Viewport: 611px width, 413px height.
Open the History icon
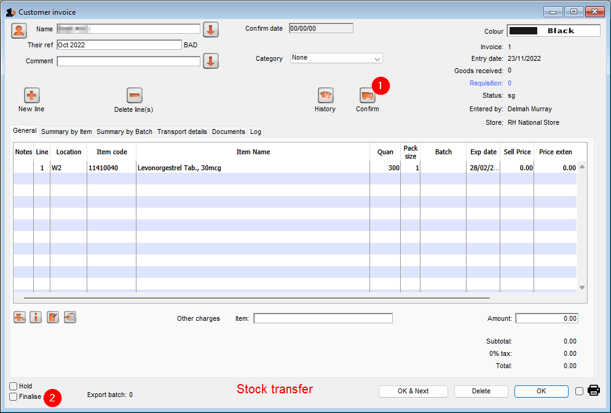(x=325, y=95)
